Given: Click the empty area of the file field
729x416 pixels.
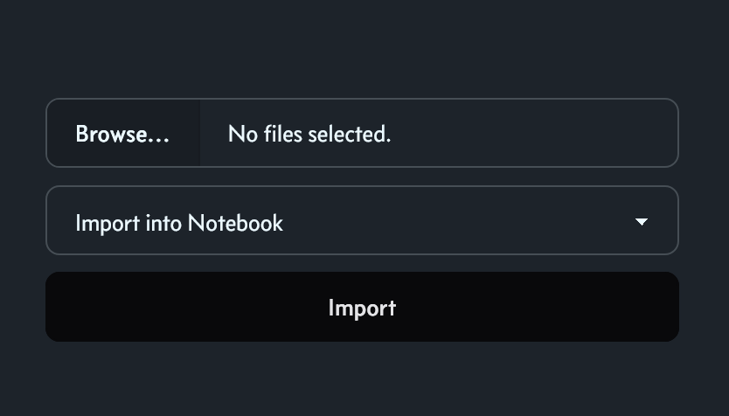Looking at the screenshot, I should 535,133.
